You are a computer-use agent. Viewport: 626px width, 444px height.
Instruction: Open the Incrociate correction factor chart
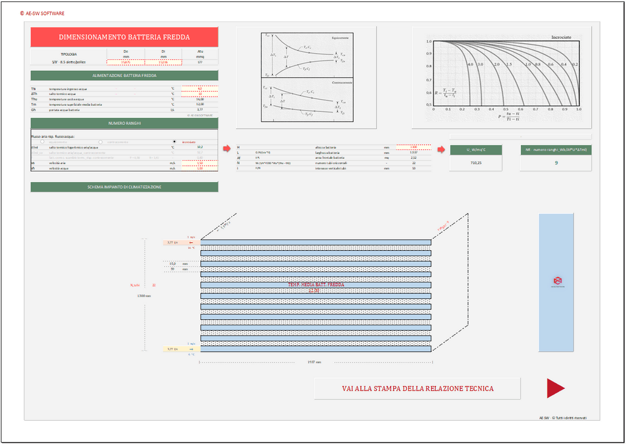tap(502, 78)
